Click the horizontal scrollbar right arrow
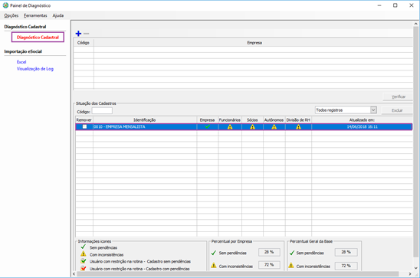 tap(410, 274)
